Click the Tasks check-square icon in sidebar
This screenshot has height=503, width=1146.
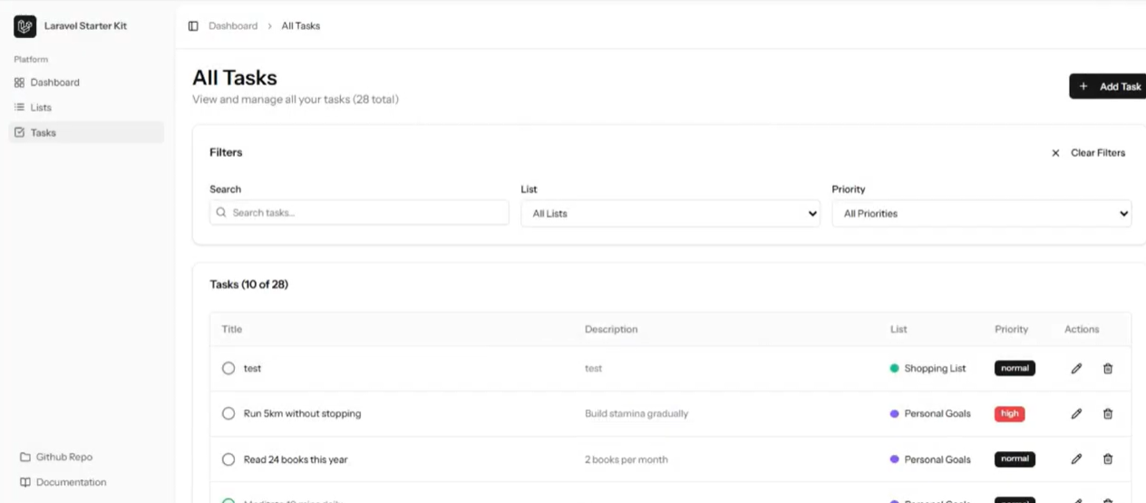(x=19, y=132)
